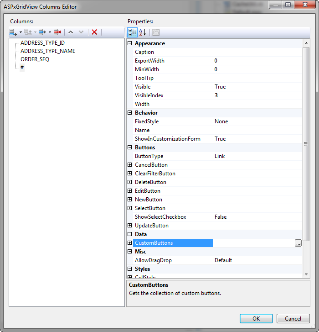This screenshot has height=332, width=319.
Task: Collapse the Behavior category
Action: [x=130, y=113]
